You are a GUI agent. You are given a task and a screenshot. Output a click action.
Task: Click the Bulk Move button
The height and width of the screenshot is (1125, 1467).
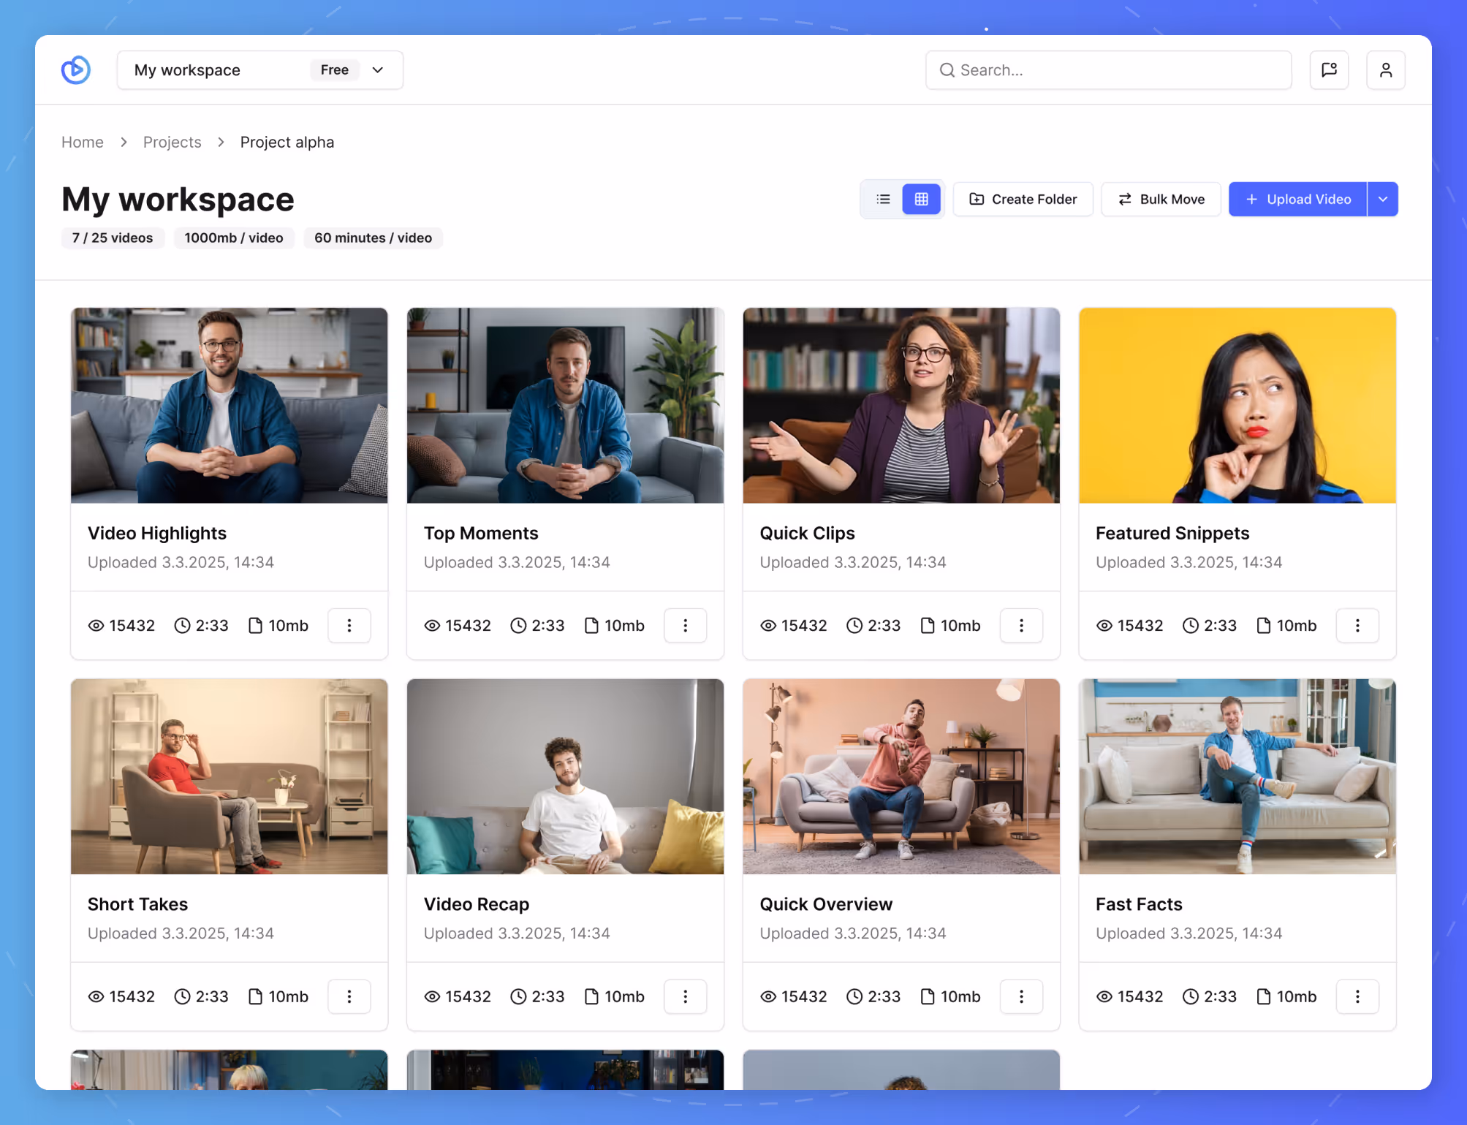[1161, 199]
